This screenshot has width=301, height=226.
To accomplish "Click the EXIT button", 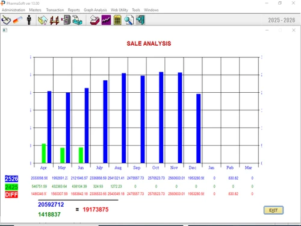I will pos(273,210).
